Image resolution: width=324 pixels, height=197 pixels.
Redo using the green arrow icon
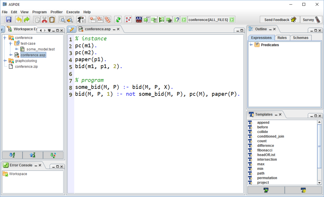(x=26, y=20)
